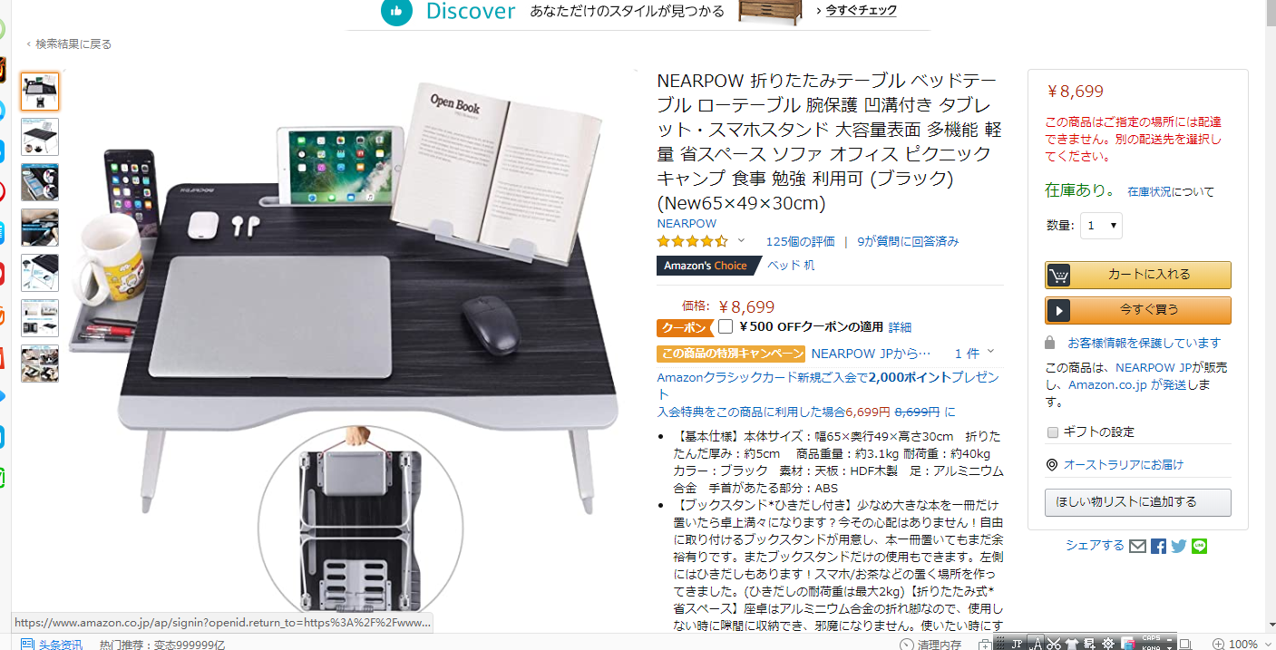Click the Discover thumbs-up logo icon

point(396,11)
